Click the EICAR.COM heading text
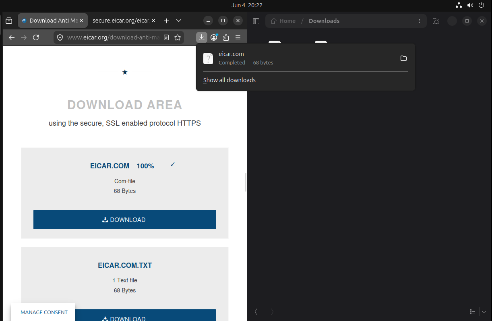This screenshot has width=492, height=321. click(x=110, y=166)
